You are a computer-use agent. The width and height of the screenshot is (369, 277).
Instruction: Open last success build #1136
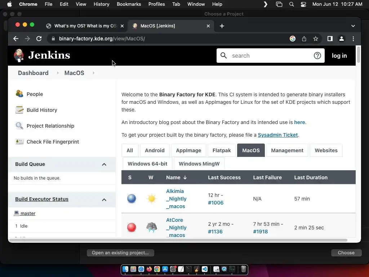click(215, 232)
